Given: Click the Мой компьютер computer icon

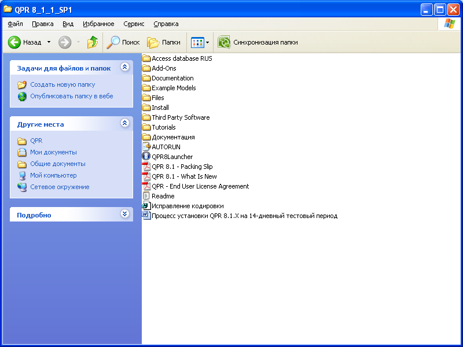Looking at the screenshot, I should (x=22, y=176).
